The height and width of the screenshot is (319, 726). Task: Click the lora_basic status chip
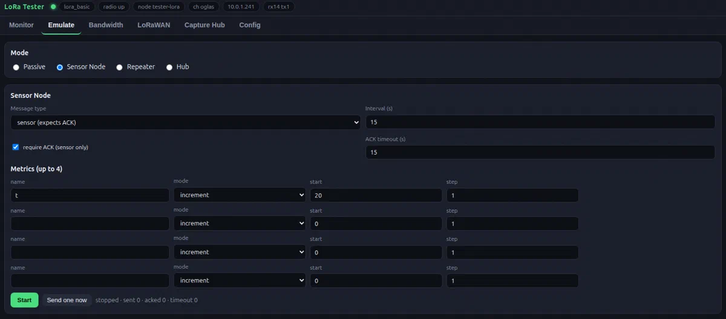[77, 7]
